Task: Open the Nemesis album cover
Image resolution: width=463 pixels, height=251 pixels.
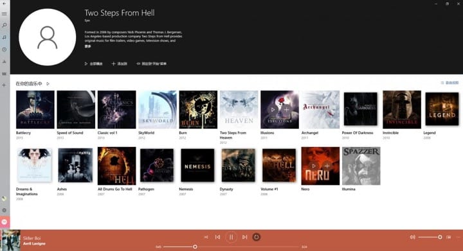Action: (197, 165)
